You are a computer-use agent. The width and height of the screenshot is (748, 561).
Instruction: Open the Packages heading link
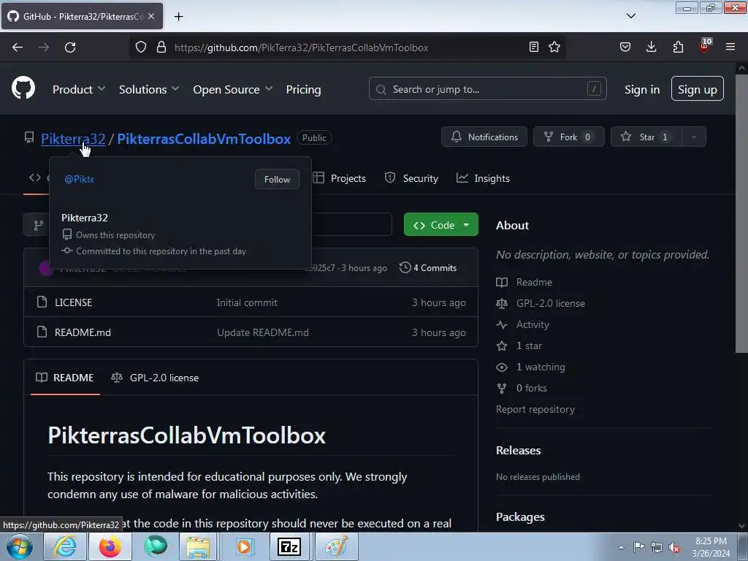click(x=520, y=516)
